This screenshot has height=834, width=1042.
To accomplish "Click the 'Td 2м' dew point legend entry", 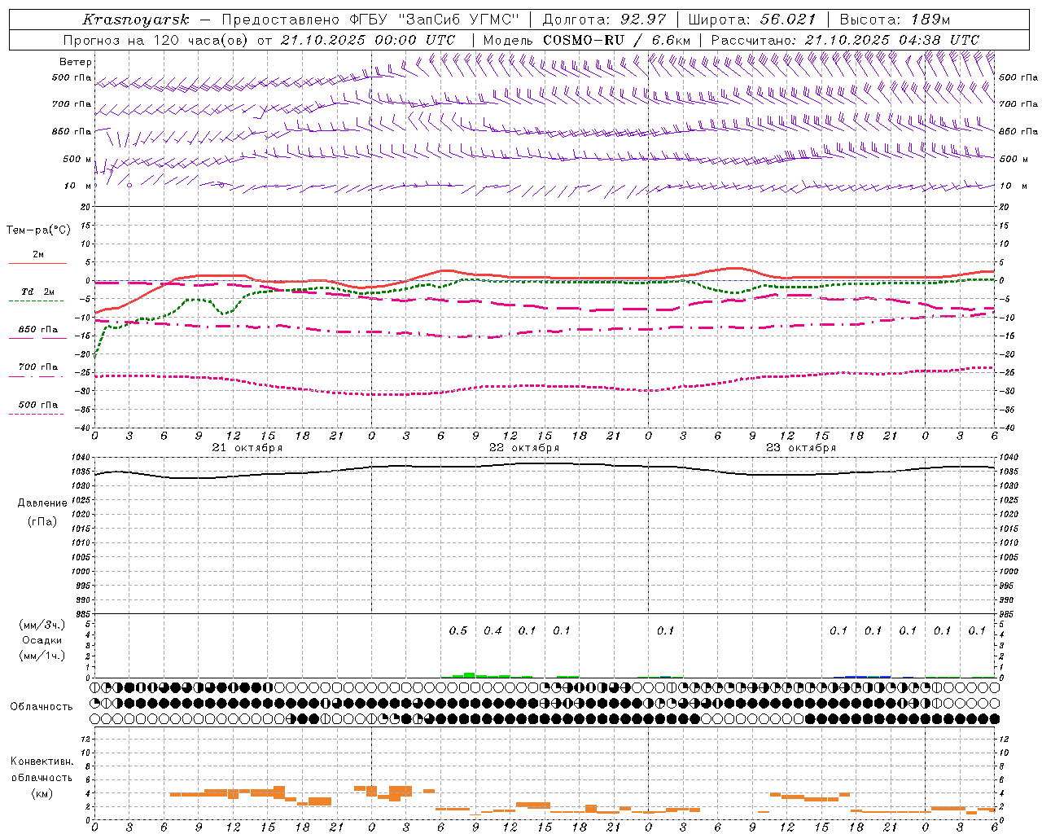I will point(38,292).
